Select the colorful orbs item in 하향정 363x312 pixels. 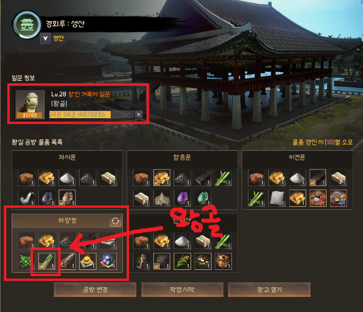(x=108, y=261)
